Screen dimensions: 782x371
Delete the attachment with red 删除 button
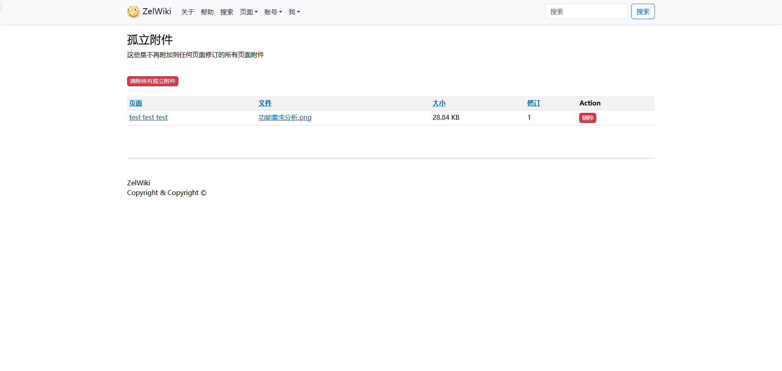[587, 118]
